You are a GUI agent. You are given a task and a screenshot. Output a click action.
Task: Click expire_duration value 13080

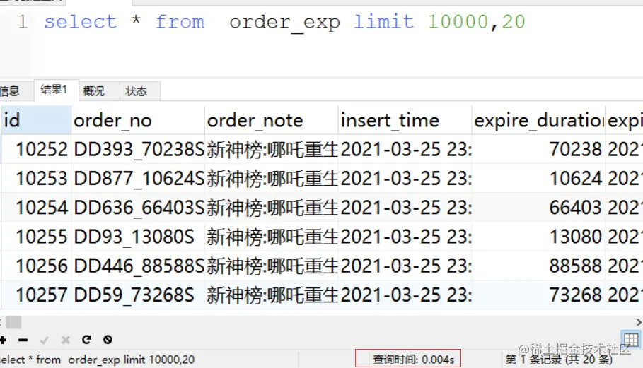(538, 237)
